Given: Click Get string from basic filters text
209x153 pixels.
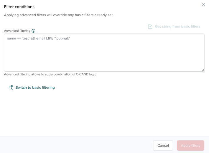Looking at the screenshot, I should coord(177,26).
